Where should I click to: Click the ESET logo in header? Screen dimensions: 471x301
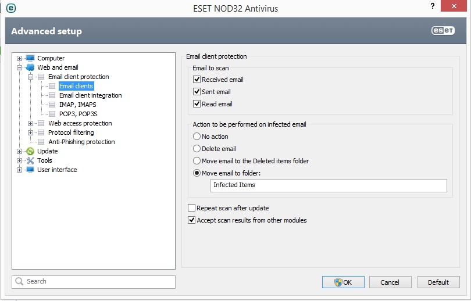(443, 31)
